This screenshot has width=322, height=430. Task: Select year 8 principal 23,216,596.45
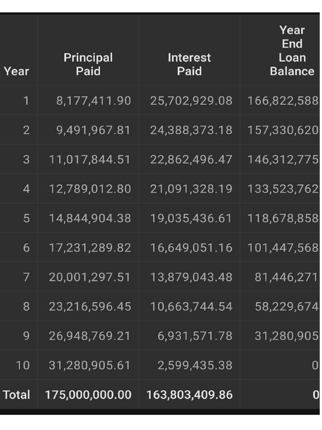[90, 306]
